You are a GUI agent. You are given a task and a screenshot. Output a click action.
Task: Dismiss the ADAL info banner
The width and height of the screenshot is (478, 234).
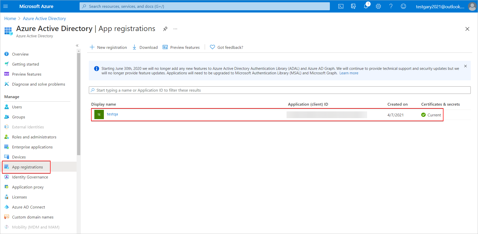click(x=465, y=66)
